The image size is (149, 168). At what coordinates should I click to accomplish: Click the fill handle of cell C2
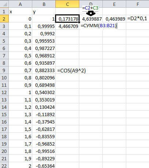coord(79,22)
